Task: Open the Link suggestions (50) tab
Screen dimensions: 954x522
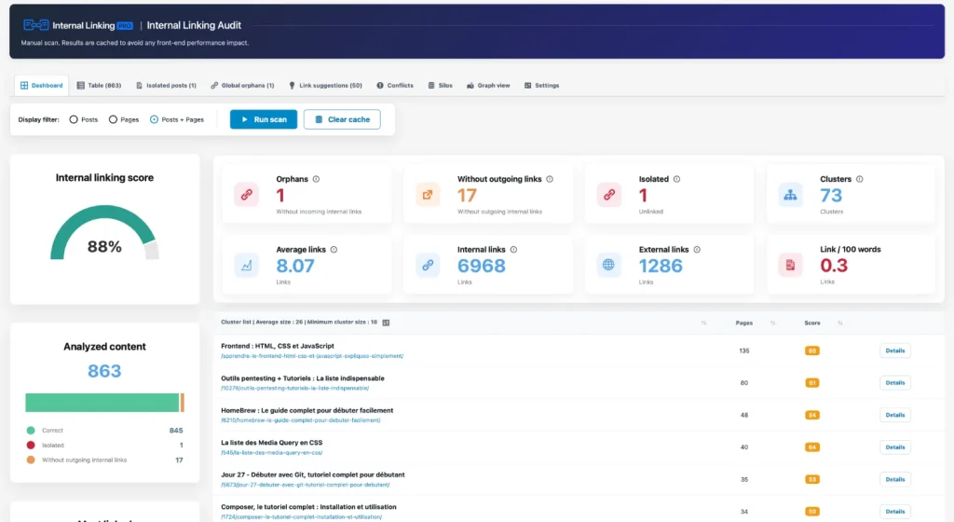Action: [325, 85]
